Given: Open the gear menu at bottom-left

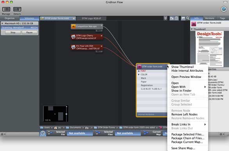Looking at the screenshot, I should (3, 134).
